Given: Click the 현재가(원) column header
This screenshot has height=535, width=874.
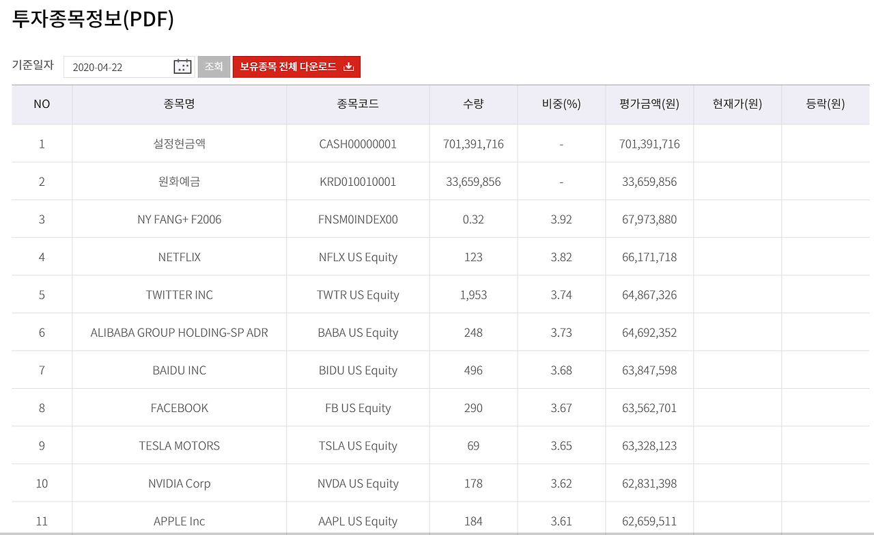Looking at the screenshot, I should [737, 104].
